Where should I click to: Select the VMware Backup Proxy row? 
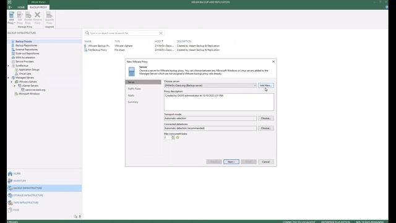[152, 46]
